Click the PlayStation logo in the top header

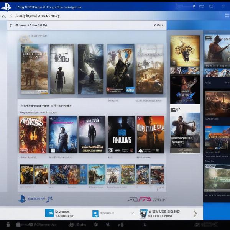click(x=6, y=7)
